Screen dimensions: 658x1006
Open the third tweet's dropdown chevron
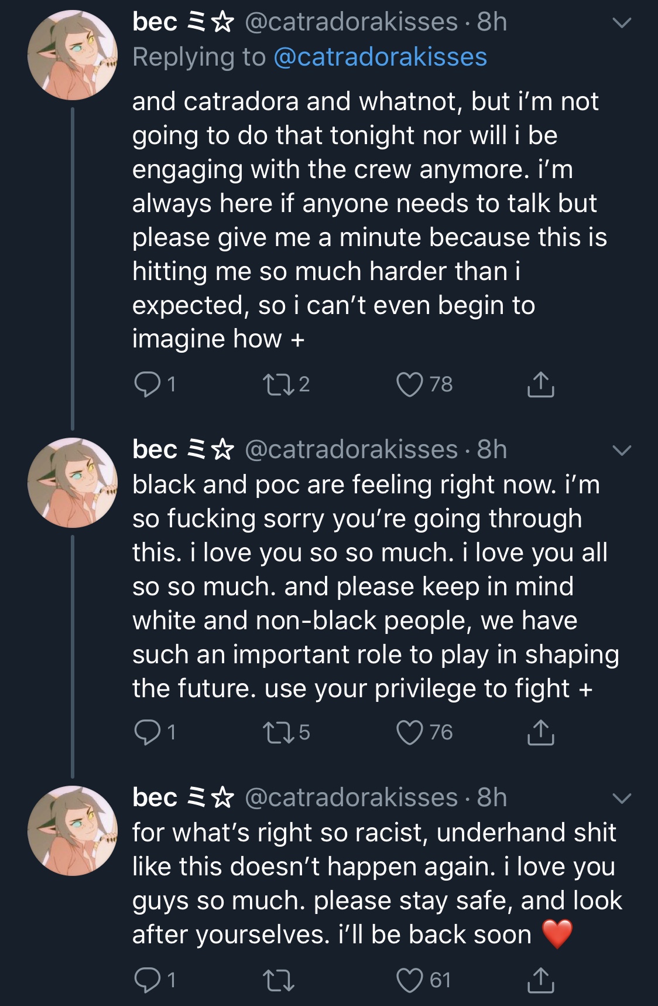pyautogui.click(x=622, y=799)
